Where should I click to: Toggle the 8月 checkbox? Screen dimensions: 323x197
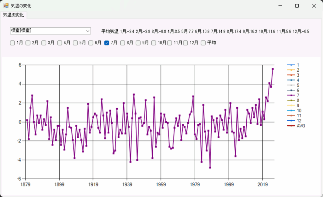123,43
